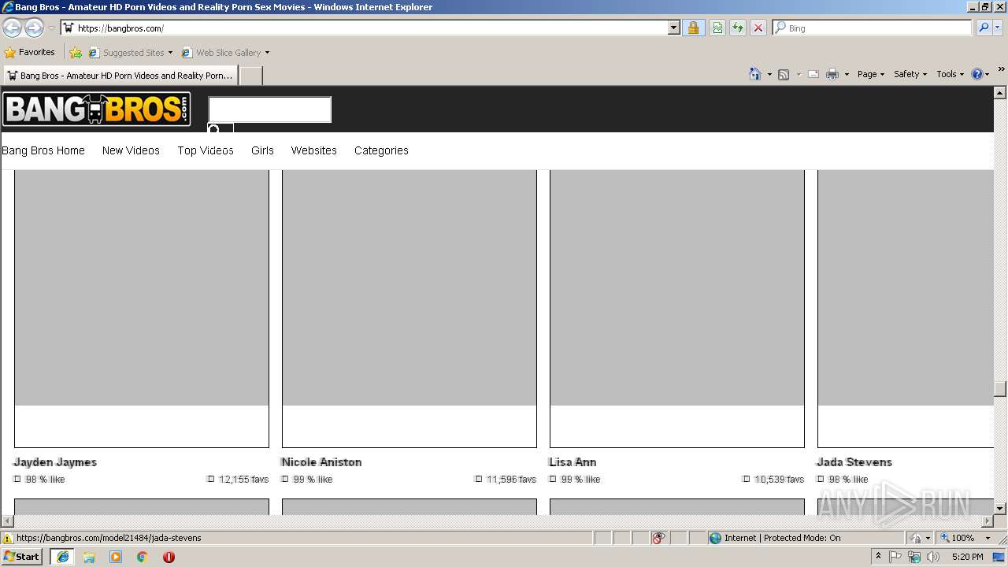Go to Top Videos nav link

click(x=206, y=150)
